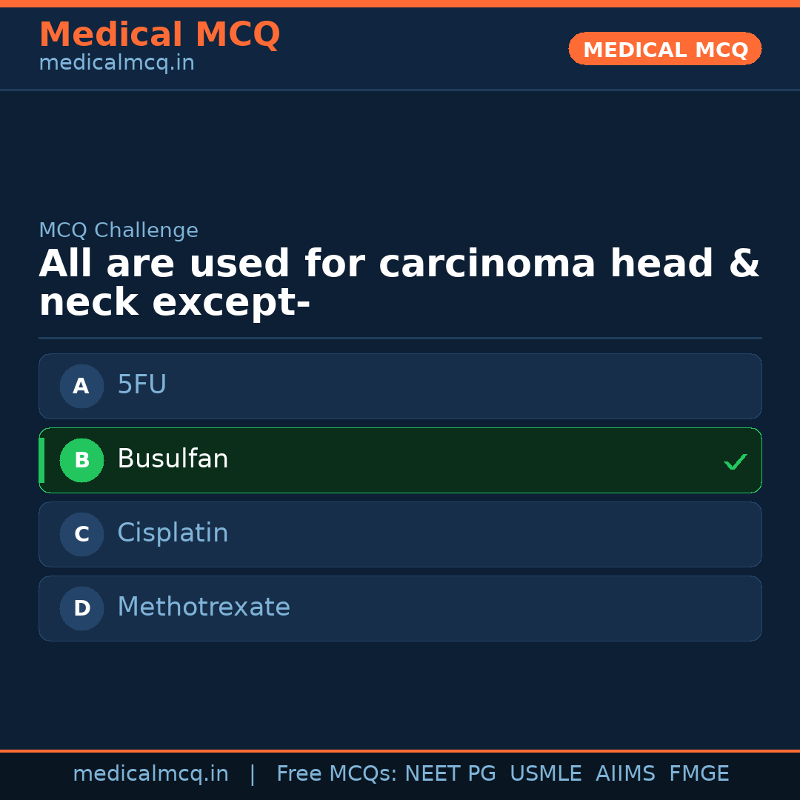Click the divider under the question text

point(400,339)
